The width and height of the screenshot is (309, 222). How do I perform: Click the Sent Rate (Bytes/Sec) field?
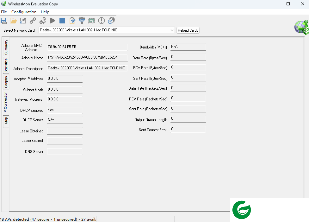[188, 78]
